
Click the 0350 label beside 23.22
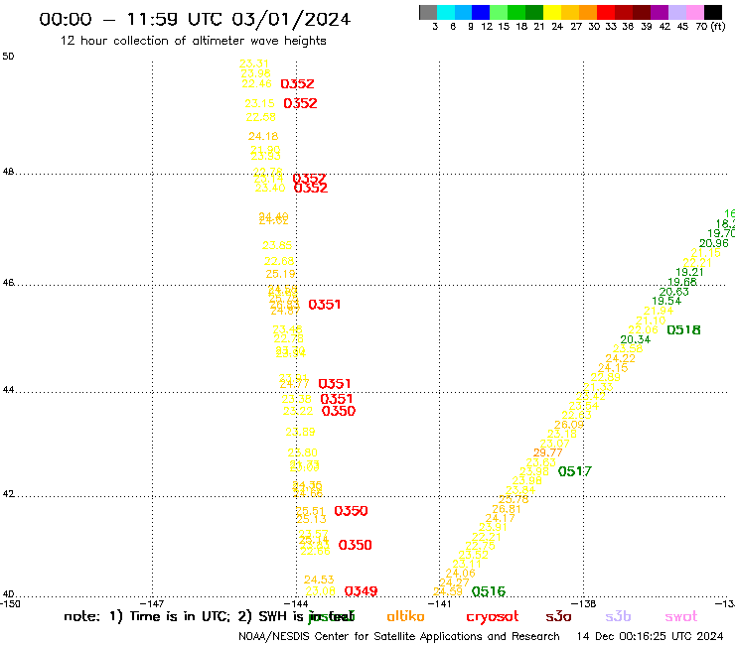339,411
